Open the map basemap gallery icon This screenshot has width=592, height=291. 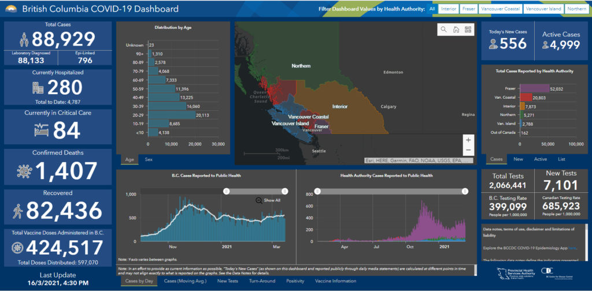(x=468, y=30)
